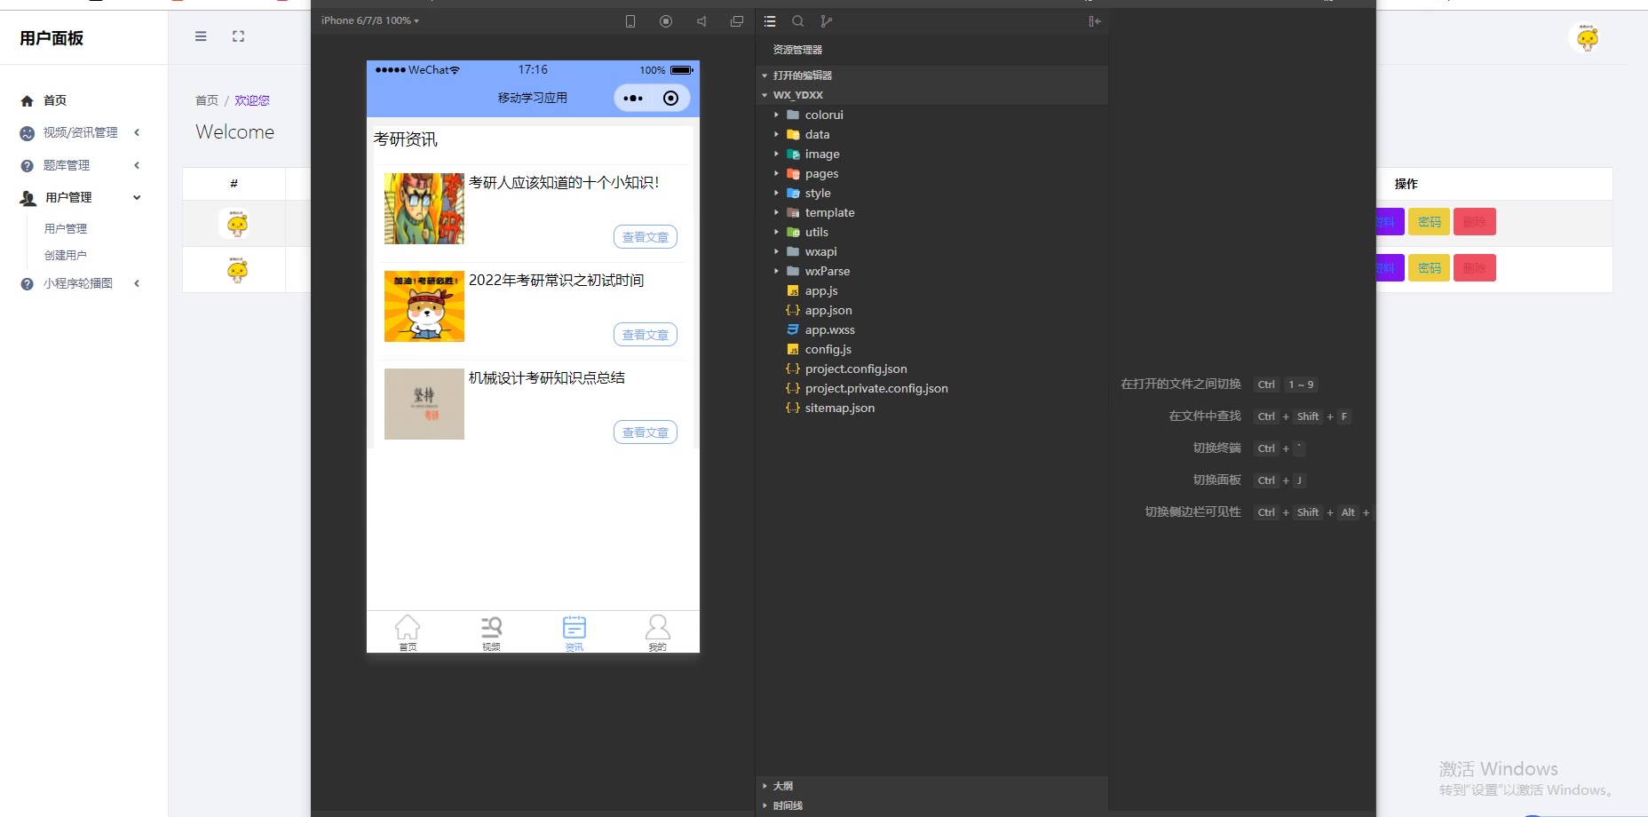
Task: Open the project.config.json file
Action: [x=932, y=369]
